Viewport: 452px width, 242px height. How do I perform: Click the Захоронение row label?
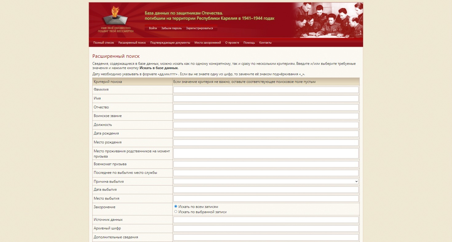click(105, 207)
